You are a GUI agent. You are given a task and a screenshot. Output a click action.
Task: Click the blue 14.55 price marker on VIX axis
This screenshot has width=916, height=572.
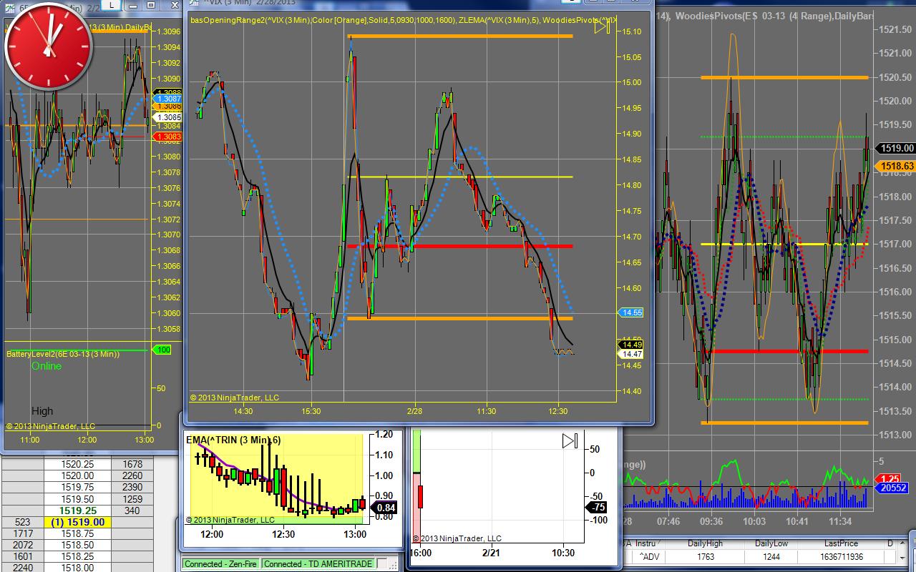click(632, 312)
